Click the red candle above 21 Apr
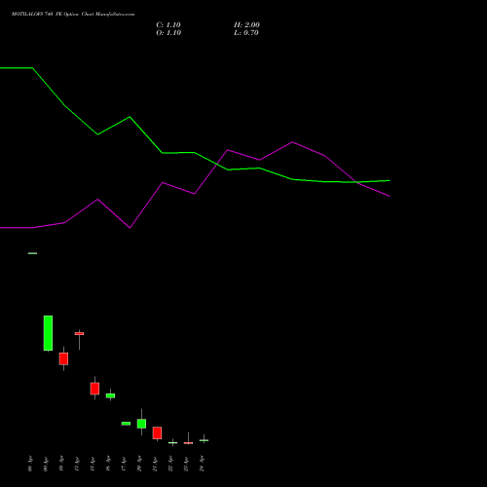Viewport: 487px width, 487px height. click(157, 433)
